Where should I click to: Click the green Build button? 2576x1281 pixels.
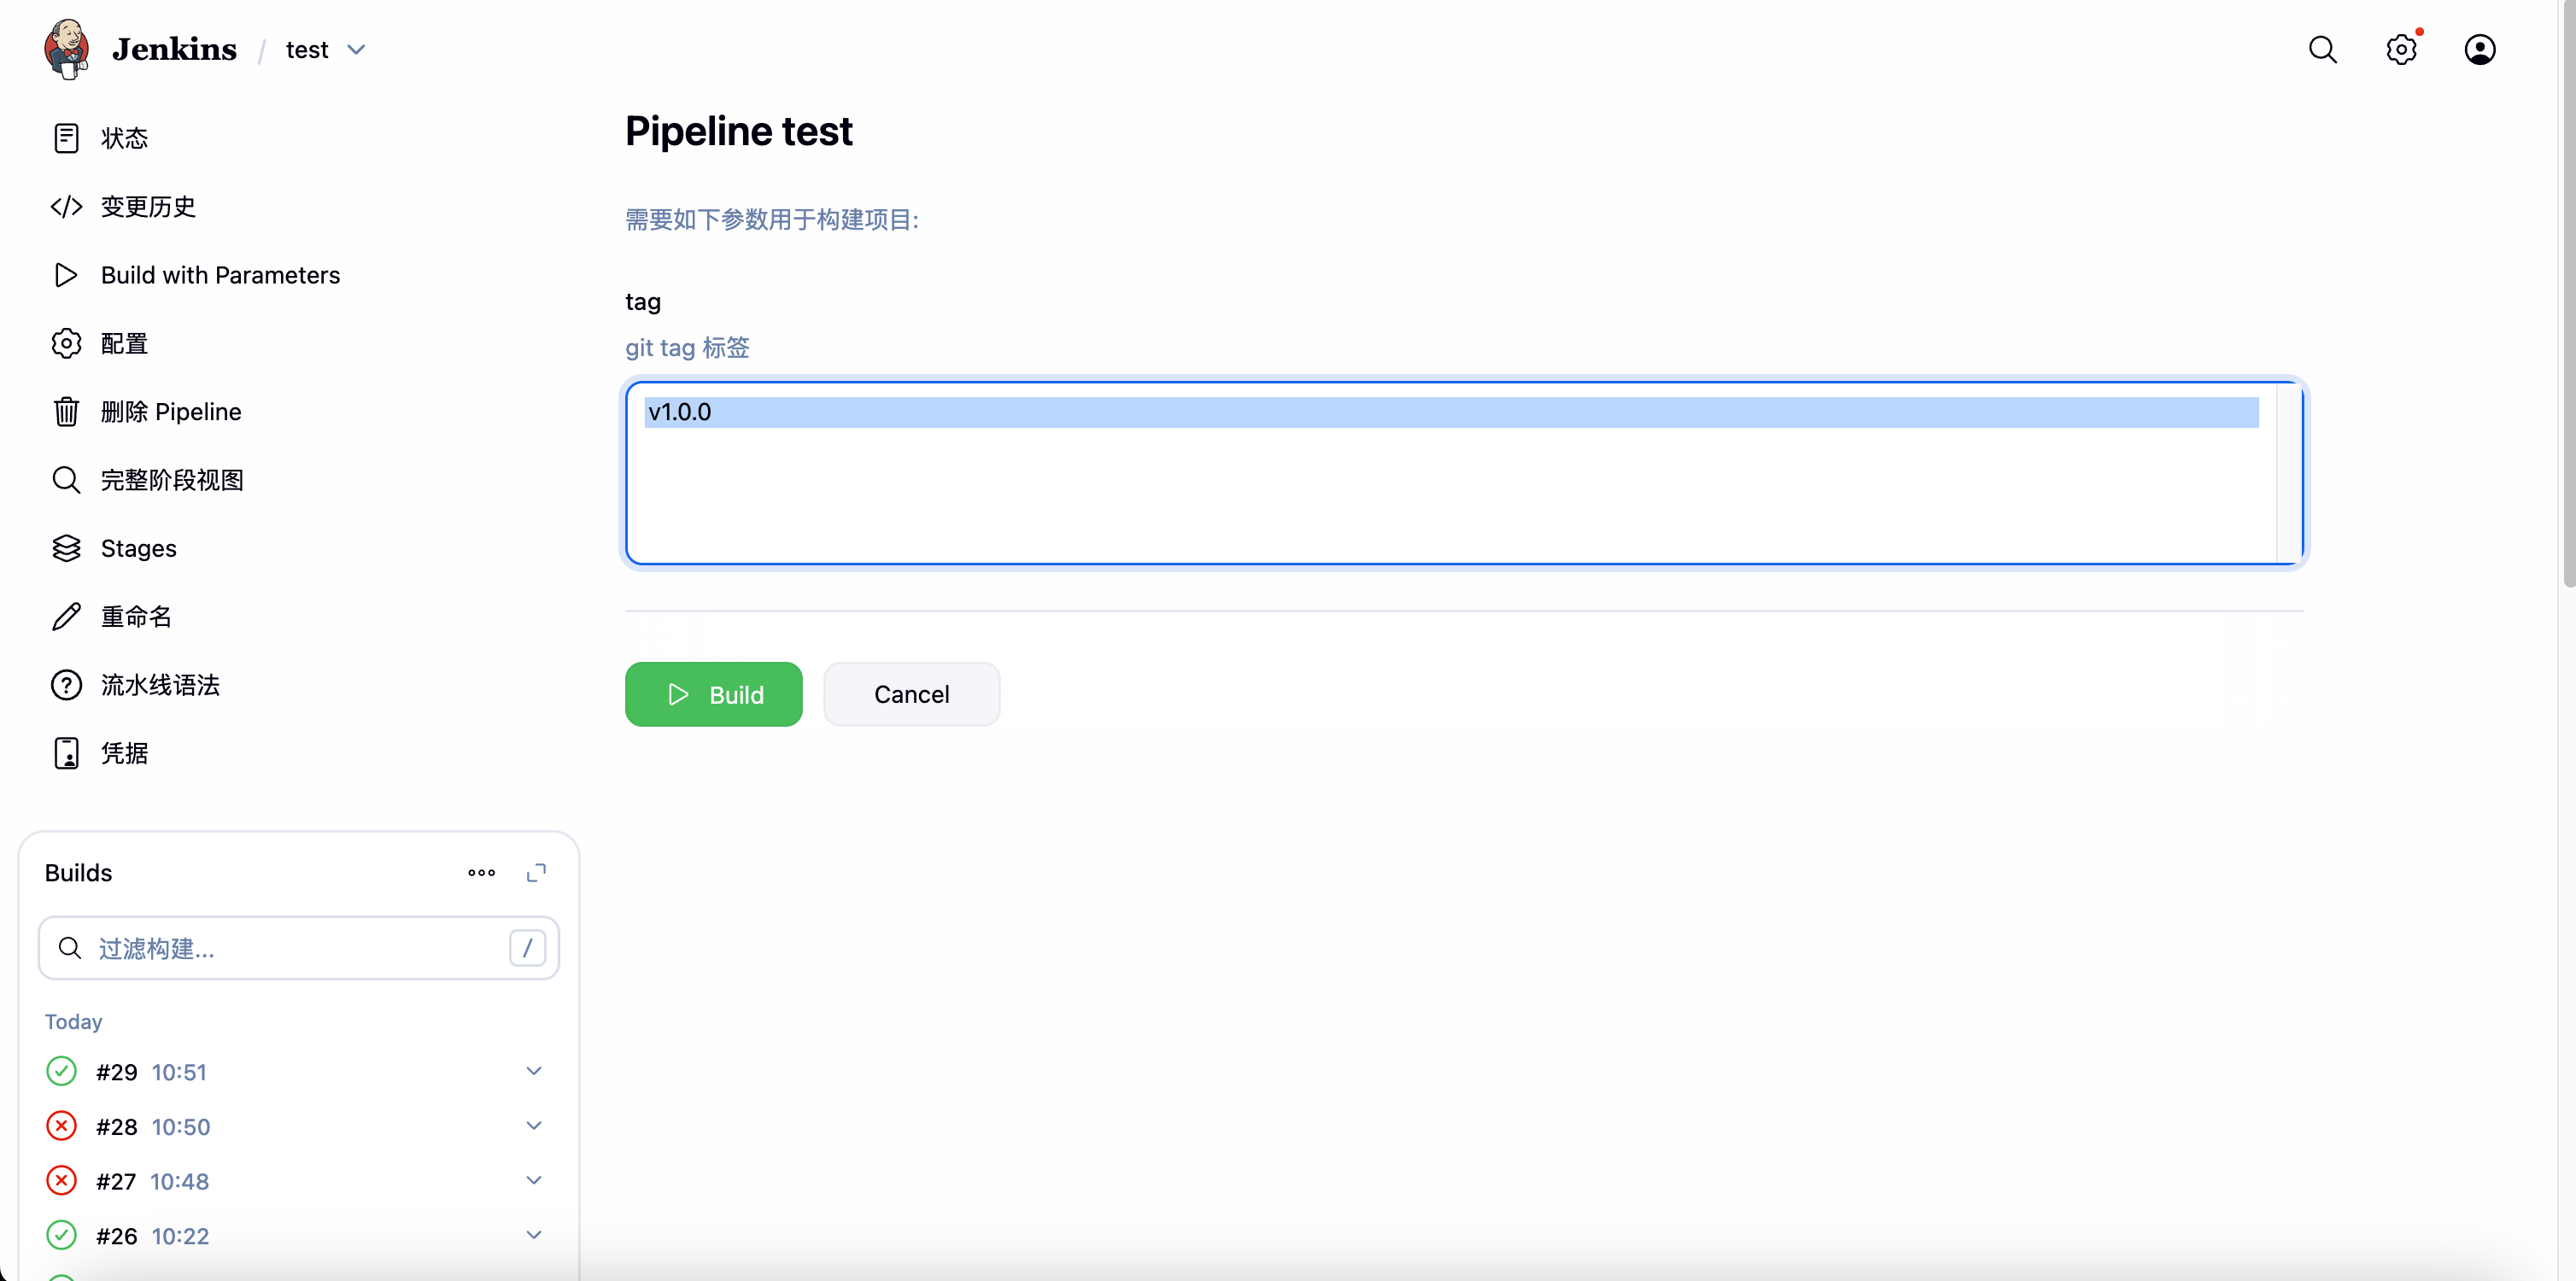click(x=713, y=694)
